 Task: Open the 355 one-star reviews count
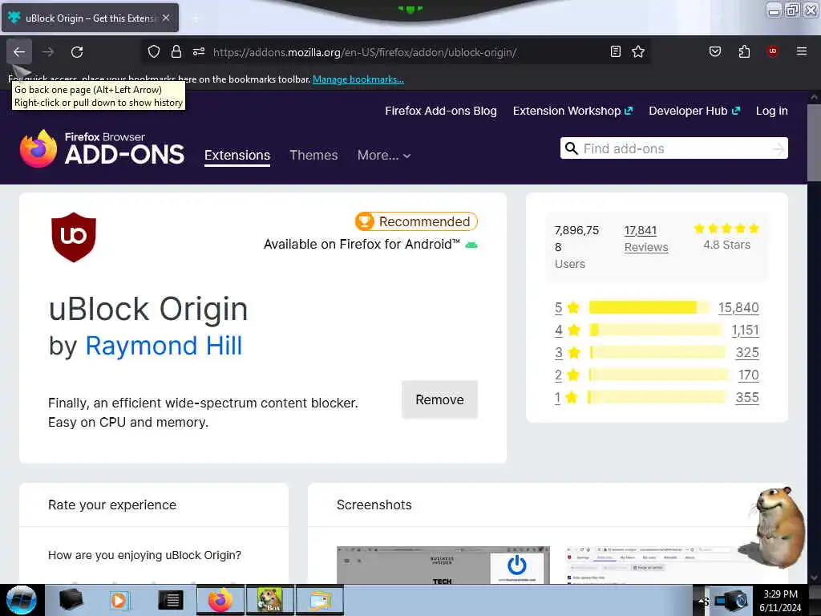click(747, 398)
